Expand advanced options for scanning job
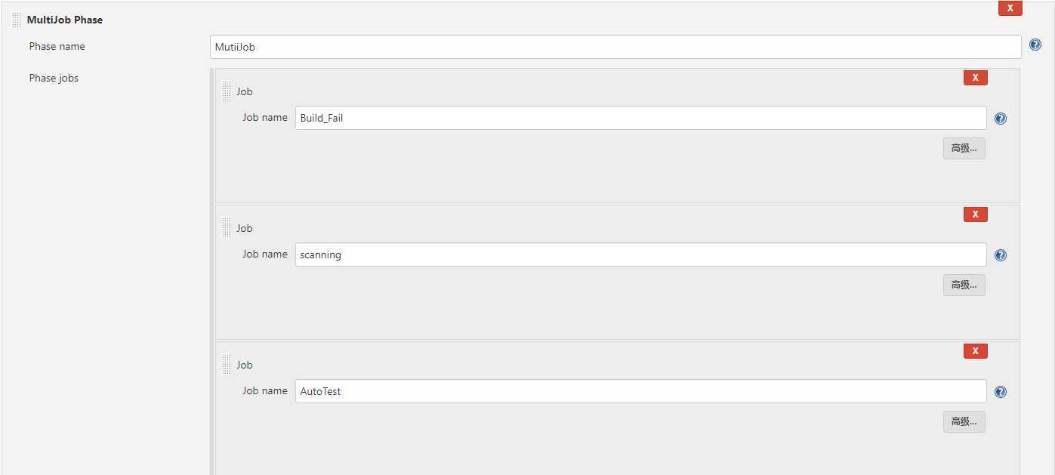Image resolution: width=1055 pixels, height=475 pixels. point(964,285)
